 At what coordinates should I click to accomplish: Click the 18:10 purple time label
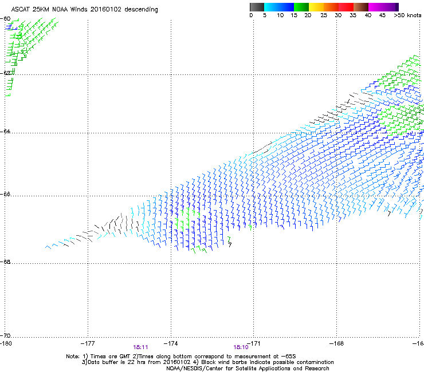click(x=241, y=347)
